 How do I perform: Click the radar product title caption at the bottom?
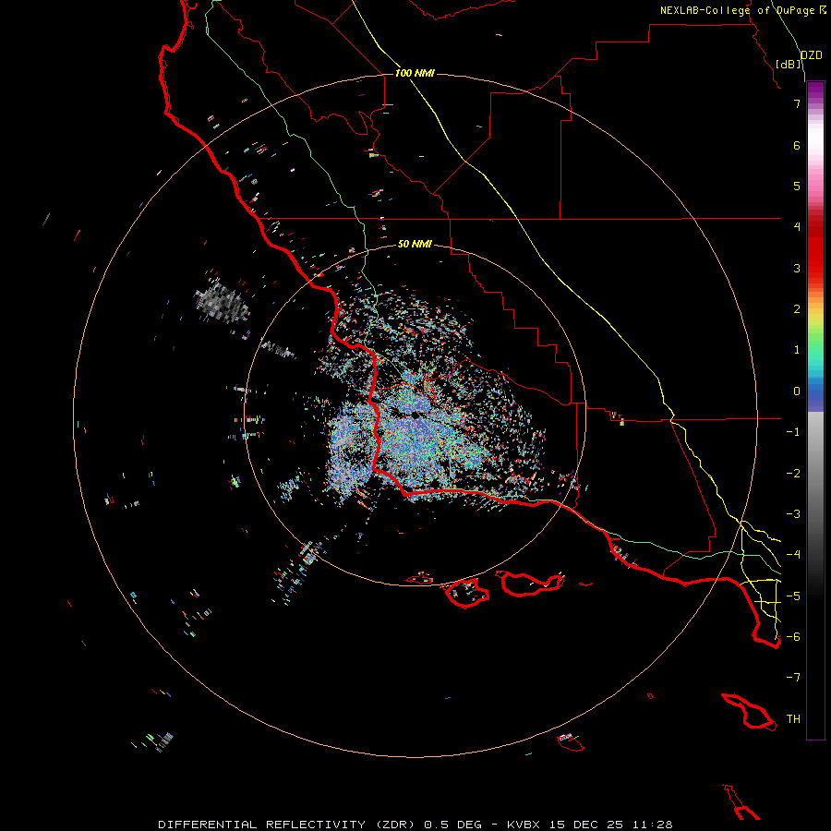[x=415, y=825]
